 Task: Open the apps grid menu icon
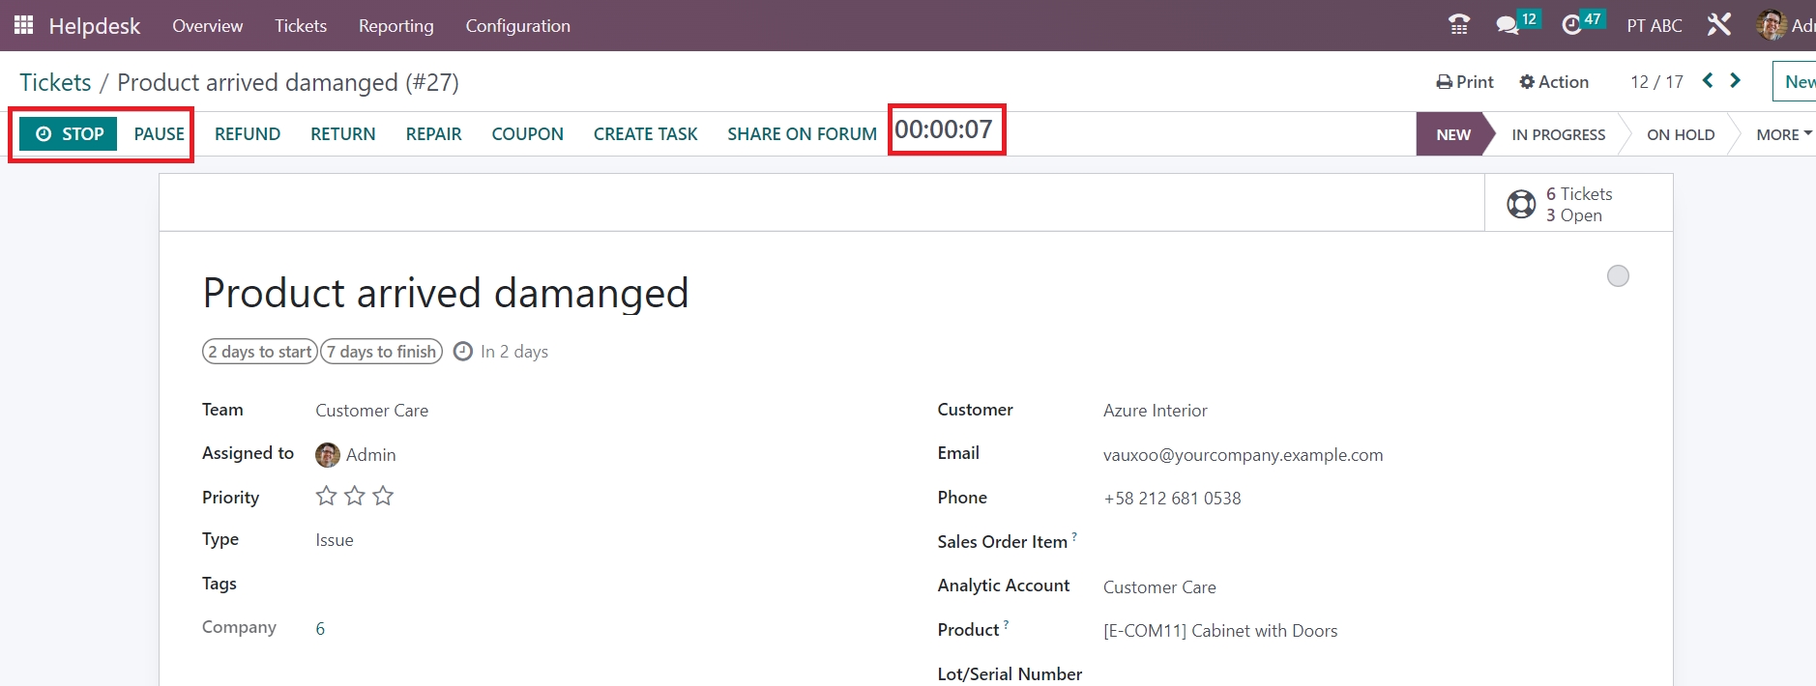coord(23,25)
